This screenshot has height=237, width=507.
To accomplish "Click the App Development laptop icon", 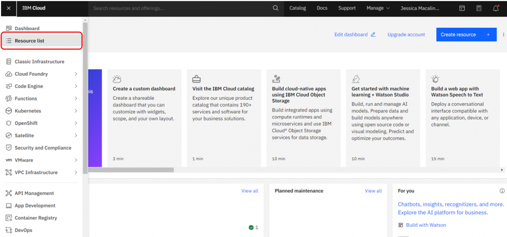I will [x=9, y=205].
